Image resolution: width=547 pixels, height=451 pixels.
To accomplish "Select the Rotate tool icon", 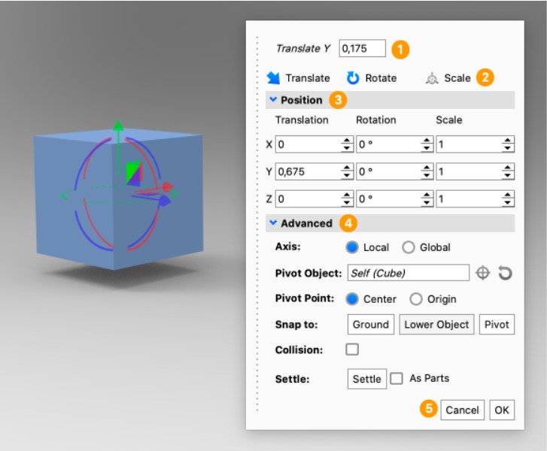I will 353,78.
